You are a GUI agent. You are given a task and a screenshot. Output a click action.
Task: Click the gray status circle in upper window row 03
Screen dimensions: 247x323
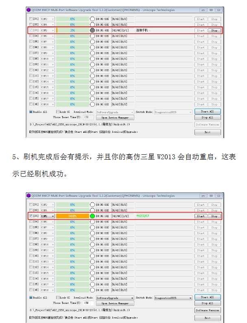click(92, 30)
